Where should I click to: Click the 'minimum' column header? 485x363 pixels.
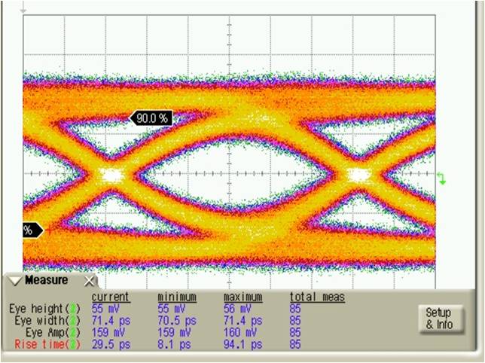pos(177,297)
